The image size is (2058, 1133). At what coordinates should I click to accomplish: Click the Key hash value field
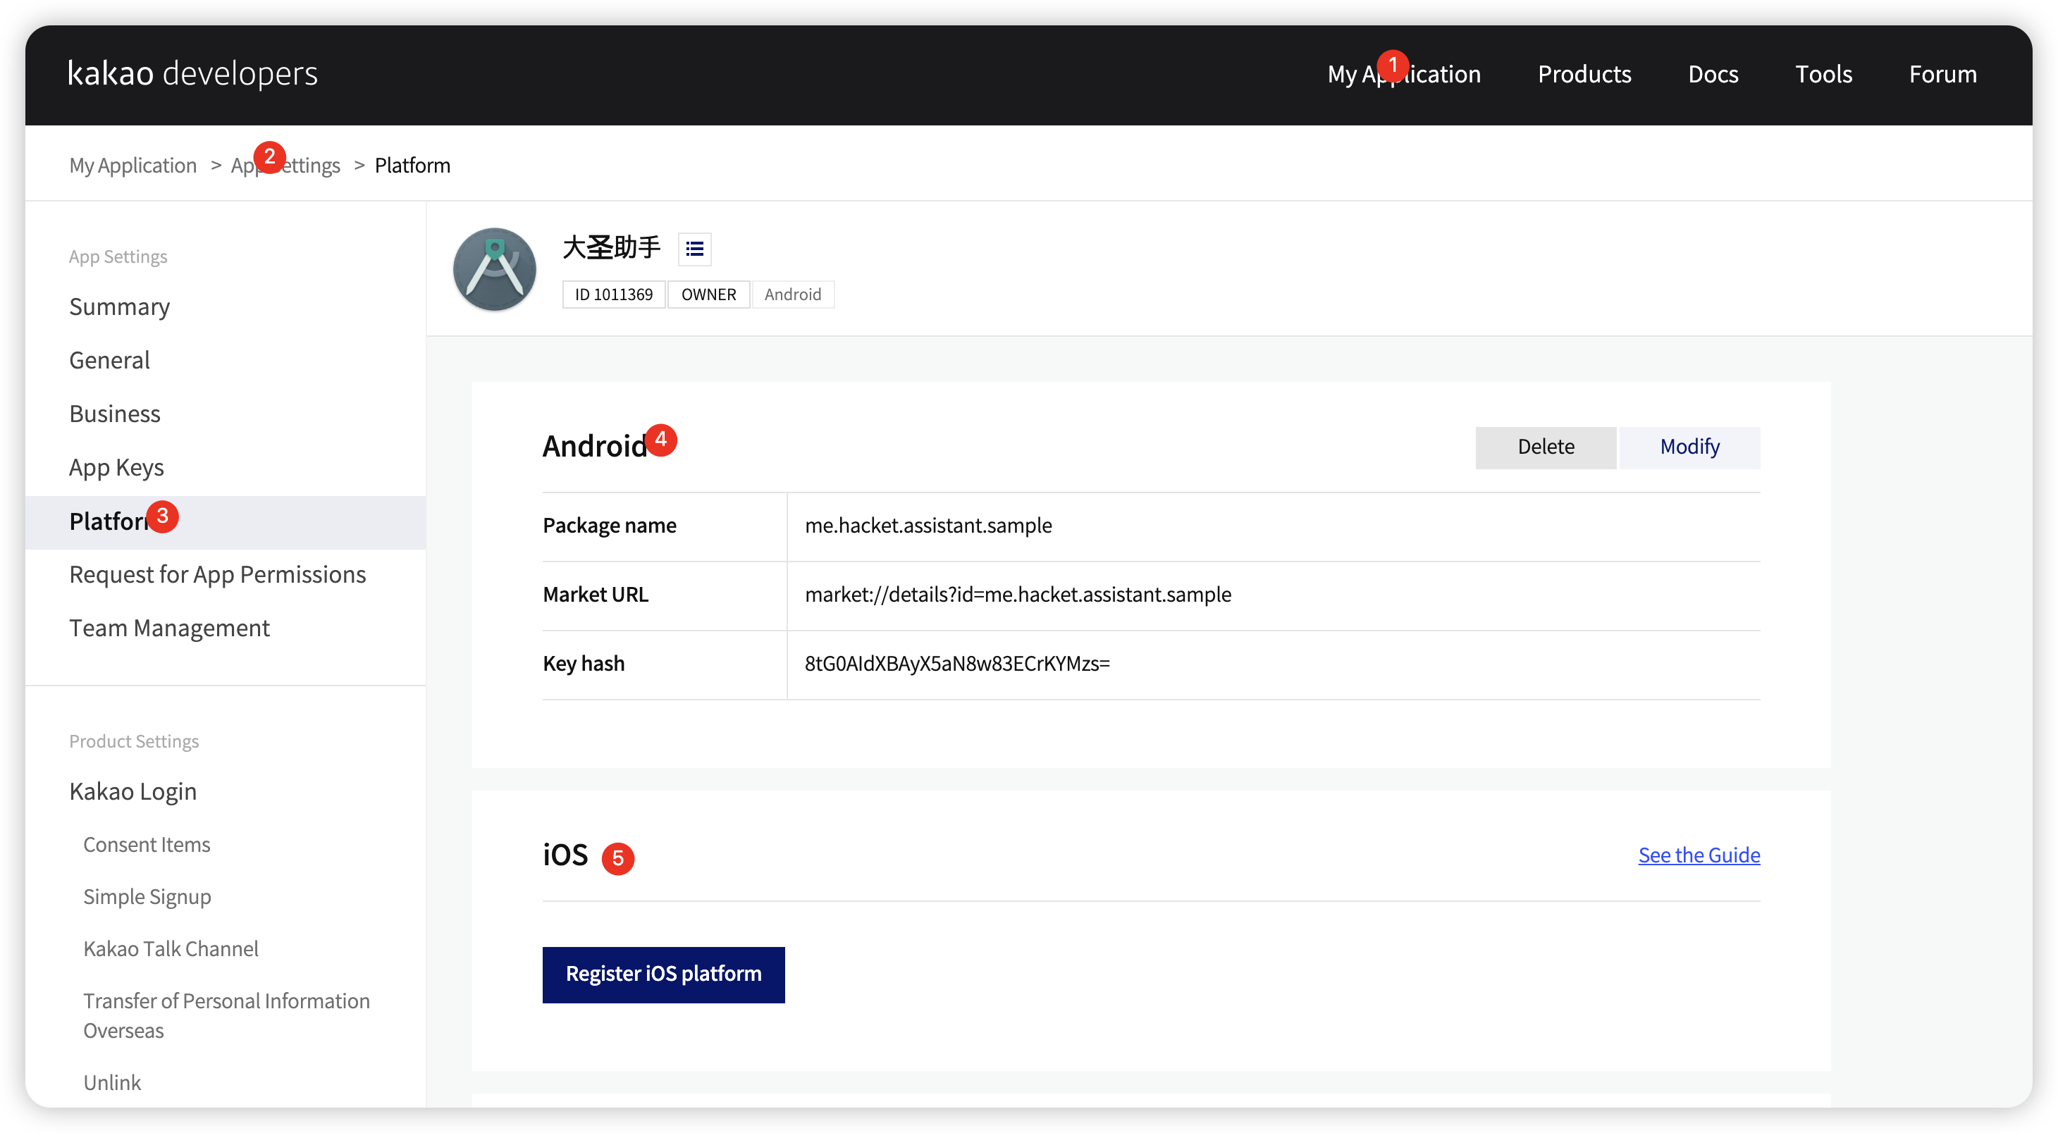957,664
